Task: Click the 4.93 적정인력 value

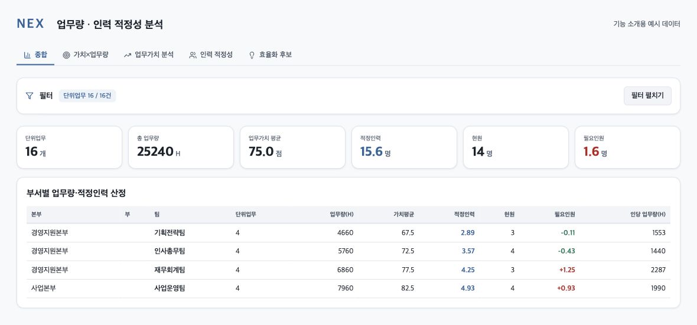Action: point(468,288)
